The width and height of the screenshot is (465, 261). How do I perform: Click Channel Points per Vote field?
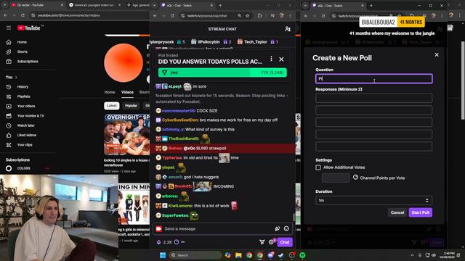(336, 178)
